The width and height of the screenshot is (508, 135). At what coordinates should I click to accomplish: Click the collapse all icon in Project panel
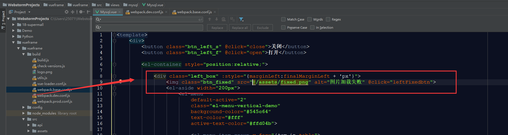pyautogui.click(x=72, y=12)
